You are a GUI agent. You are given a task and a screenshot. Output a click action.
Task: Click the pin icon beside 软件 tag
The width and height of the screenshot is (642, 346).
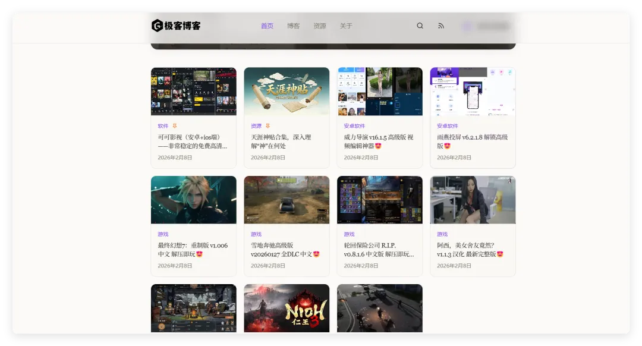tap(174, 126)
